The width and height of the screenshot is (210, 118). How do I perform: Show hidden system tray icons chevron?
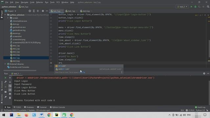click(169, 115)
